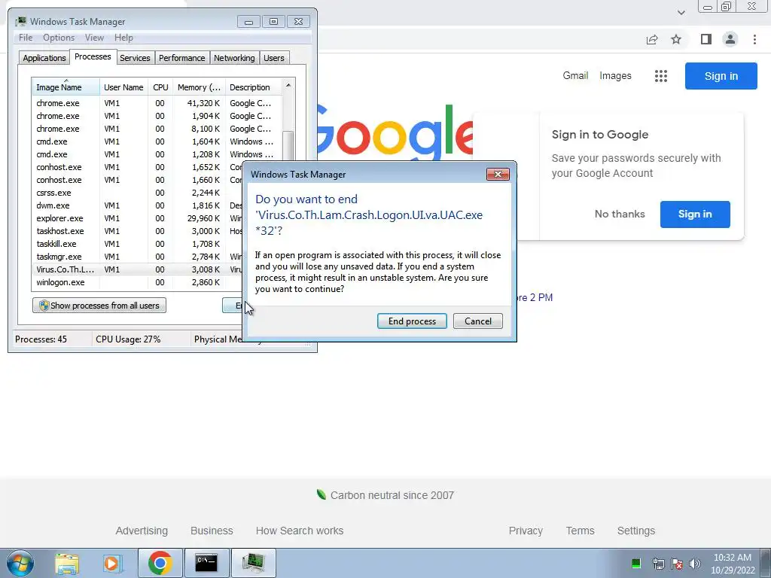The width and height of the screenshot is (771, 578).
Task: Click the blue Sign in header button
Action: pyautogui.click(x=721, y=76)
